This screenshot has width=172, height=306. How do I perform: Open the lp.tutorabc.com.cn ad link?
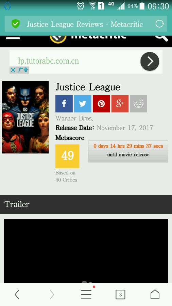[x=49, y=61]
